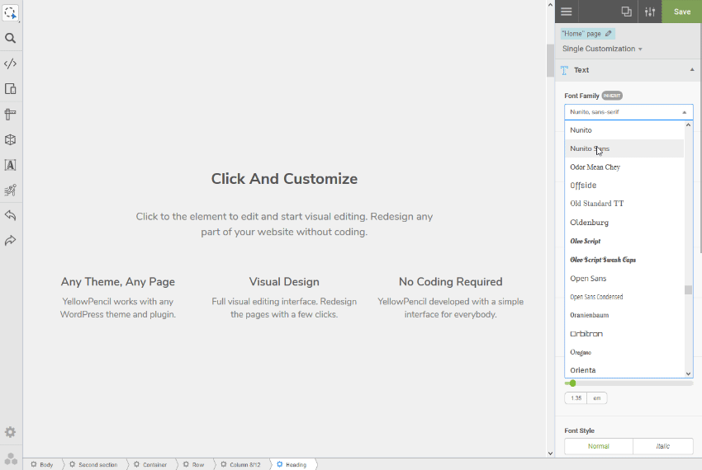The height and width of the screenshot is (470, 702).
Task: Click the undo arrow icon
Action: tap(10, 215)
